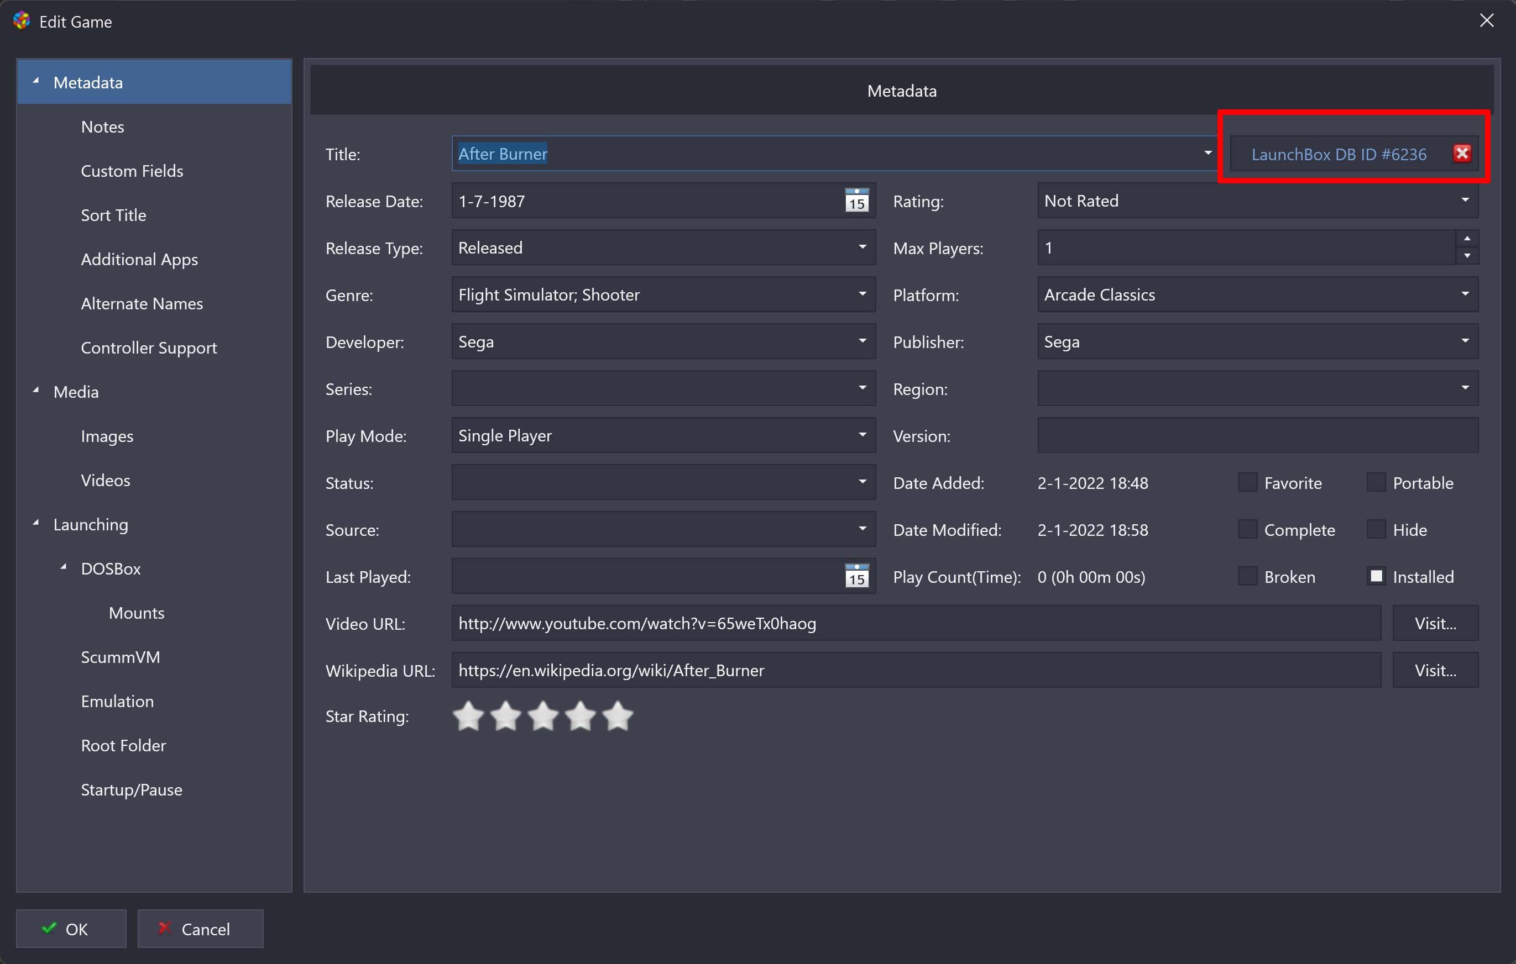Set Star Rating to three stars
The width and height of the screenshot is (1516, 964).
coord(543,716)
